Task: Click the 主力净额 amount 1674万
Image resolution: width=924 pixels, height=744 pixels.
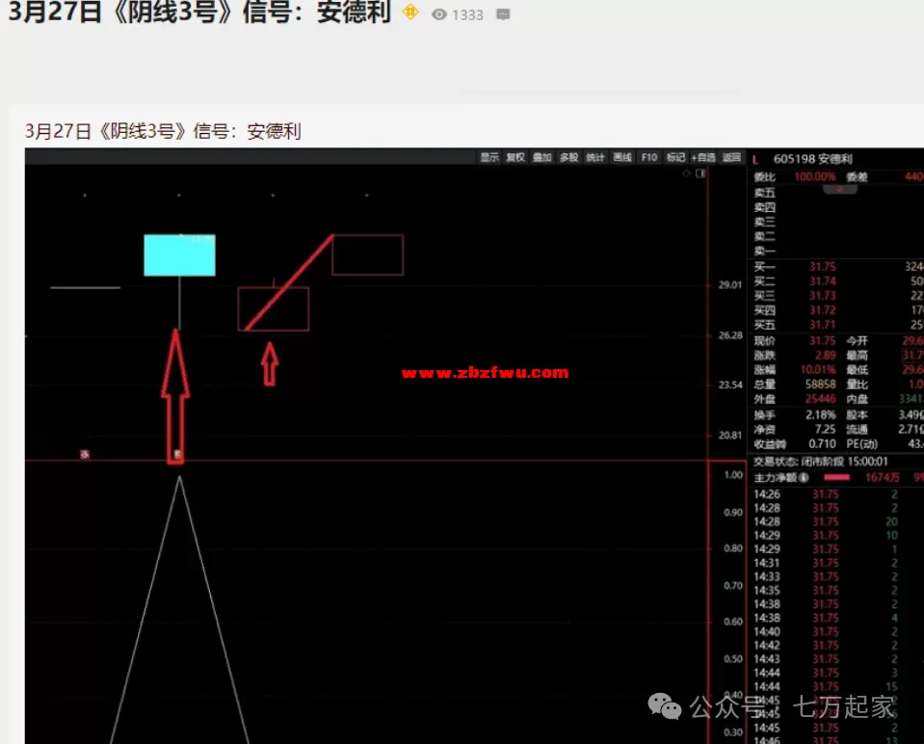Action: click(883, 477)
